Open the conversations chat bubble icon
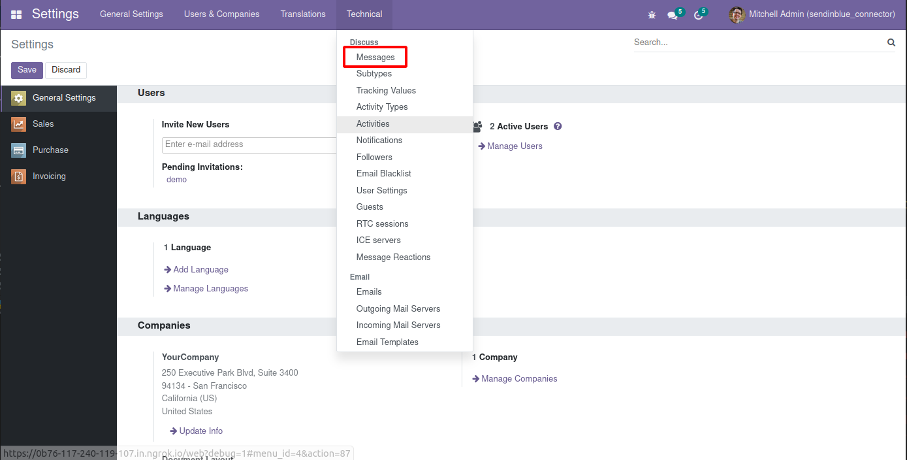Screen dimensions: 907x460 pyautogui.click(x=672, y=15)
